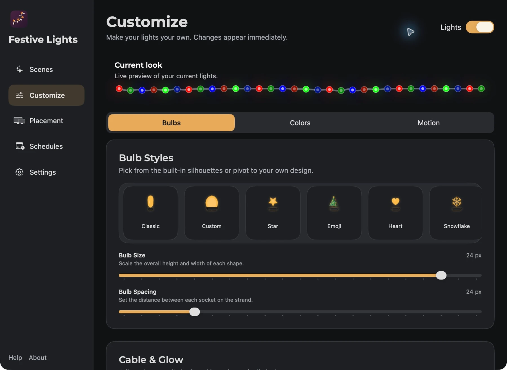This screenshot has width=507, height=370.
Task: Select the Star bulb style
Action: coord(273,213)
